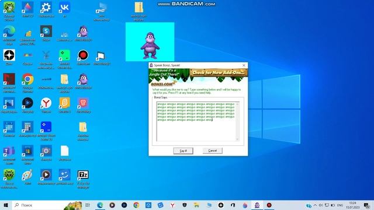This screenshot has height=210, width=374.
Task: Open the Yandex browser desktop shortcut
Action: pos(46,105)
